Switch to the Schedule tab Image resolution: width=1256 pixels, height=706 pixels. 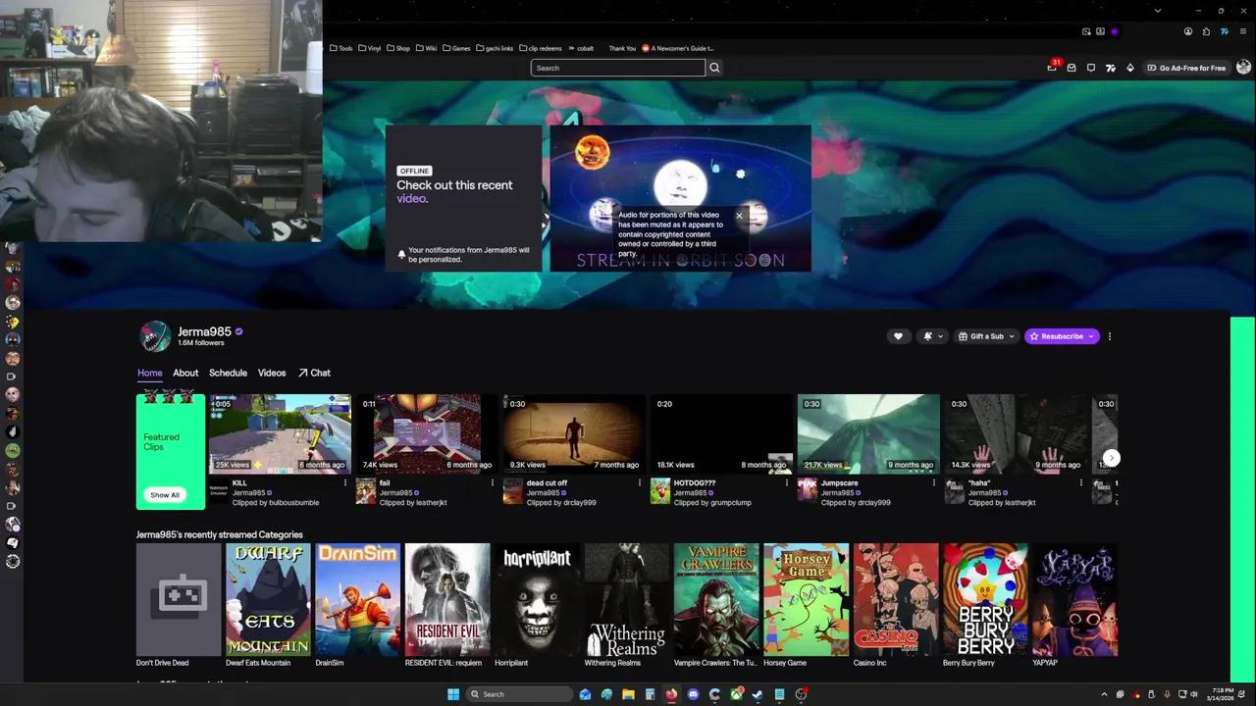(x=228, y=373)
